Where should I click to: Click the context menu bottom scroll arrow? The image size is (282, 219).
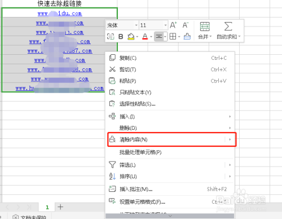(x=170, y=216)
